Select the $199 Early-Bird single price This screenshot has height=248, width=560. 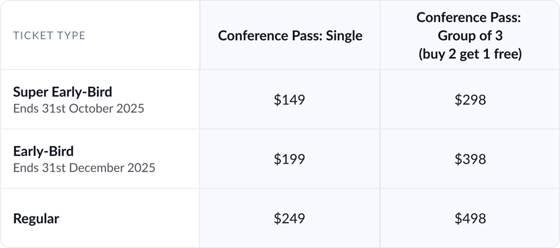tap(290, 159)
